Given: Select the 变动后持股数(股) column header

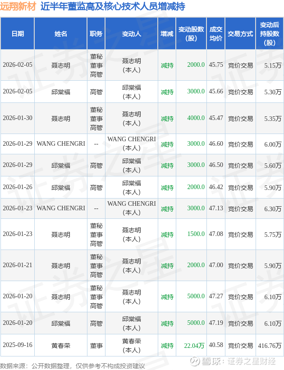Looking at the screenshot, I should (x=270, y=34).
